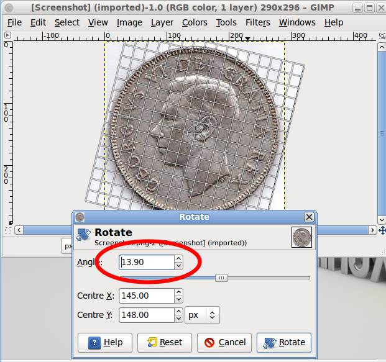Increase the Angle value with up arrow

tap(179, 258)
